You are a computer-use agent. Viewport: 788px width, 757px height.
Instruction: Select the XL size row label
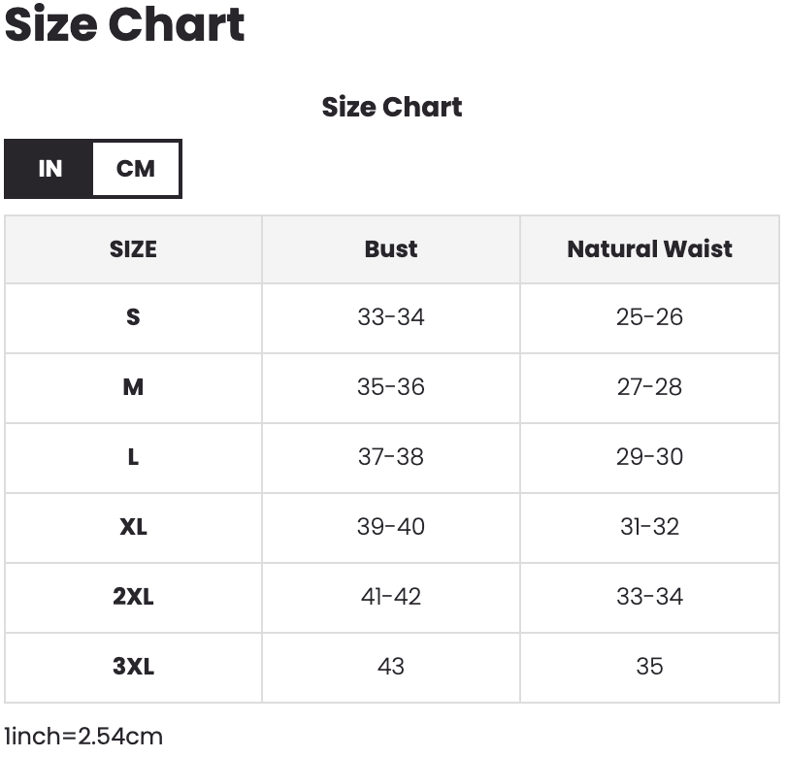coord(133,527)
